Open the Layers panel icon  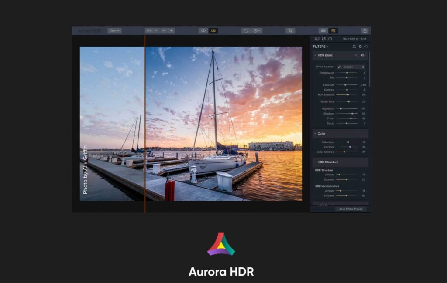point(323,39)
